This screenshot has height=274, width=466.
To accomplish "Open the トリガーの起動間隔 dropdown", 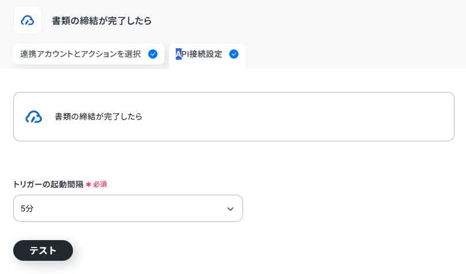I will (x=128, y=209).
